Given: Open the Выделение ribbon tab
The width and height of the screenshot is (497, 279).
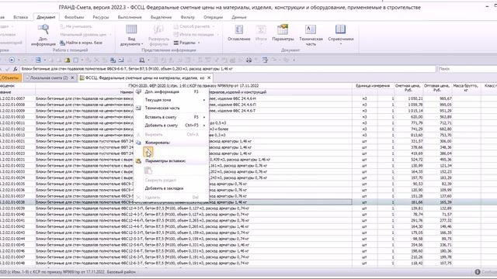Looking at the screenshot, I should tap(161, 17).
